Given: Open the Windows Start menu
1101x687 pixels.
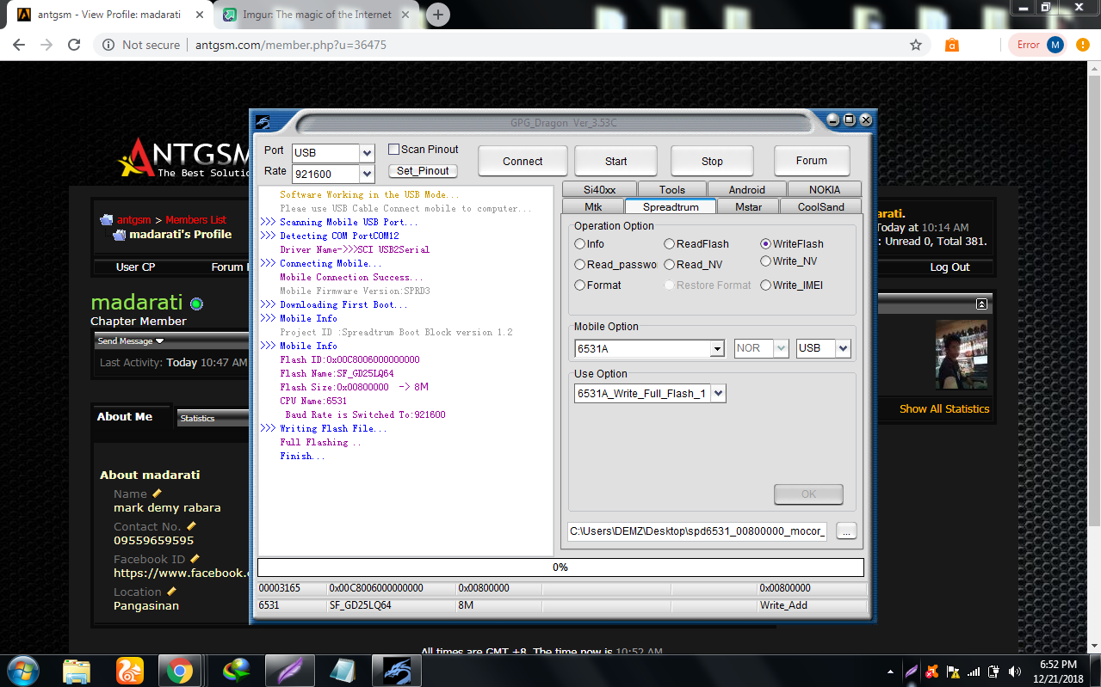Looking at the screenshot, I should click(22, 670).
